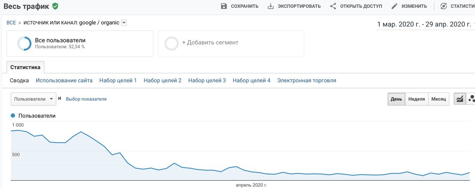
Task: Click the share access icon
Action: pyautogui.click(x=333, y=6)
